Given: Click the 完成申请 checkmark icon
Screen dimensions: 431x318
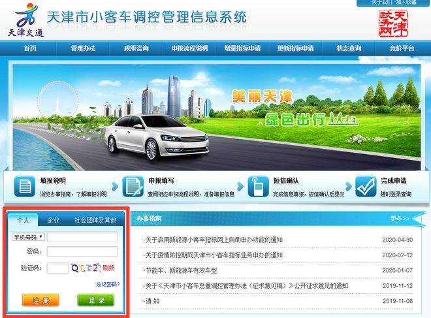Looking at the screenshot, I should coord(366,186).
